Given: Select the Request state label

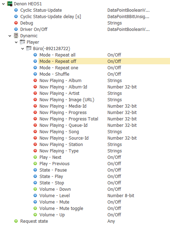Looking at the screenshot, I should coord(34,221).
